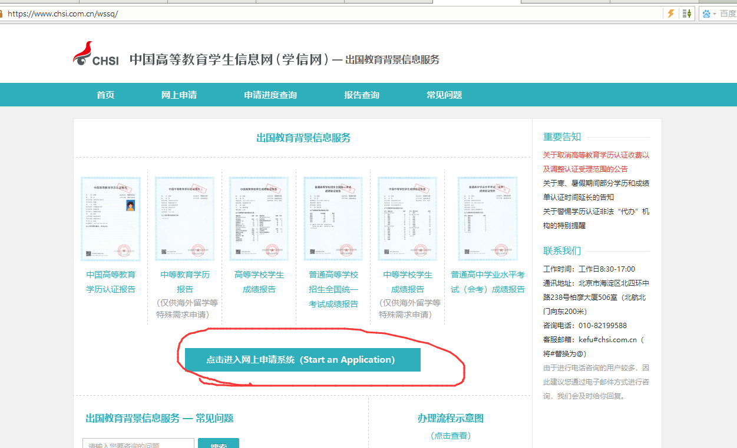
Task: Select 报告查询 in the navigation bar
Action: [x=362, y=95]
